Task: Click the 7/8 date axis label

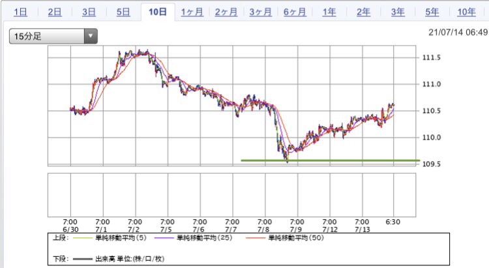Action: coord(263,230)
